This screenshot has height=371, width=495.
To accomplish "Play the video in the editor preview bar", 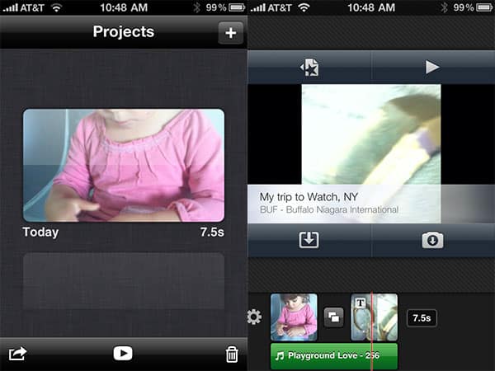I will tap(432, 68).
